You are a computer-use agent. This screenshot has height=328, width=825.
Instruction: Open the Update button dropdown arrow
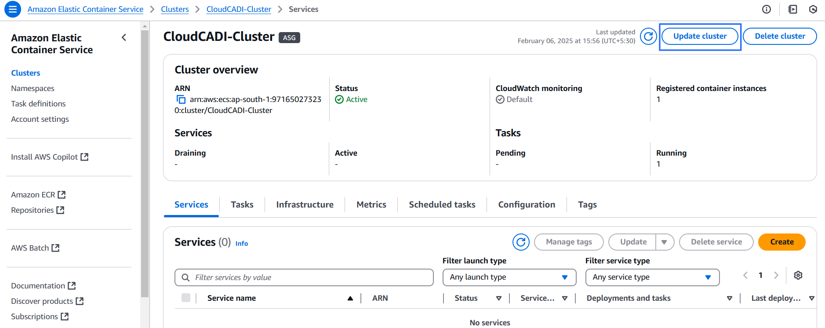pyautogui.click(x=664, y=242)
